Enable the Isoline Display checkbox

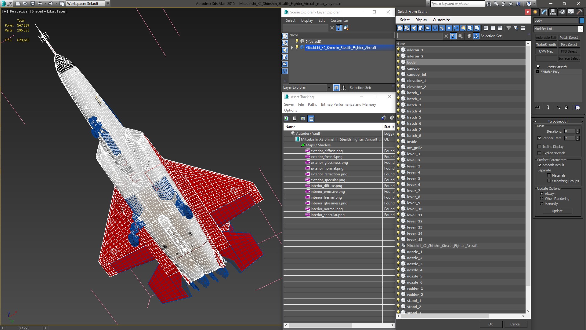(539, 147)
